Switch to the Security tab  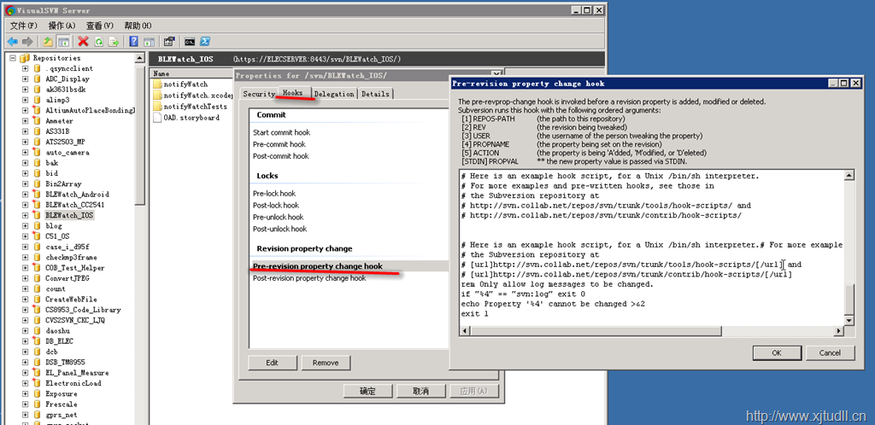point(258,94)
